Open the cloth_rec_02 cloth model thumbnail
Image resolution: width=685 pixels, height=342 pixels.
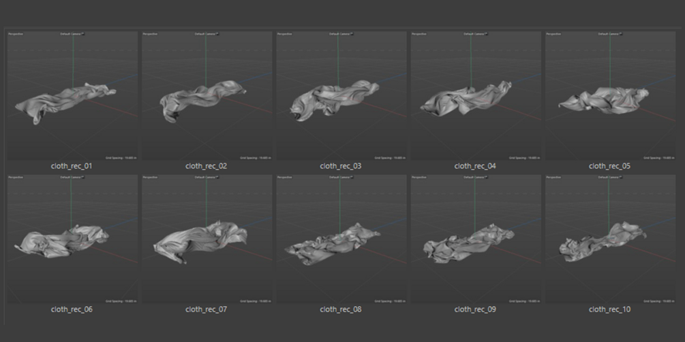click(207, 95)
